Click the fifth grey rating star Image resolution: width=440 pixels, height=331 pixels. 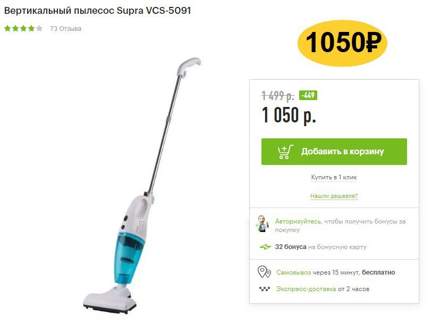coord(39,28)
